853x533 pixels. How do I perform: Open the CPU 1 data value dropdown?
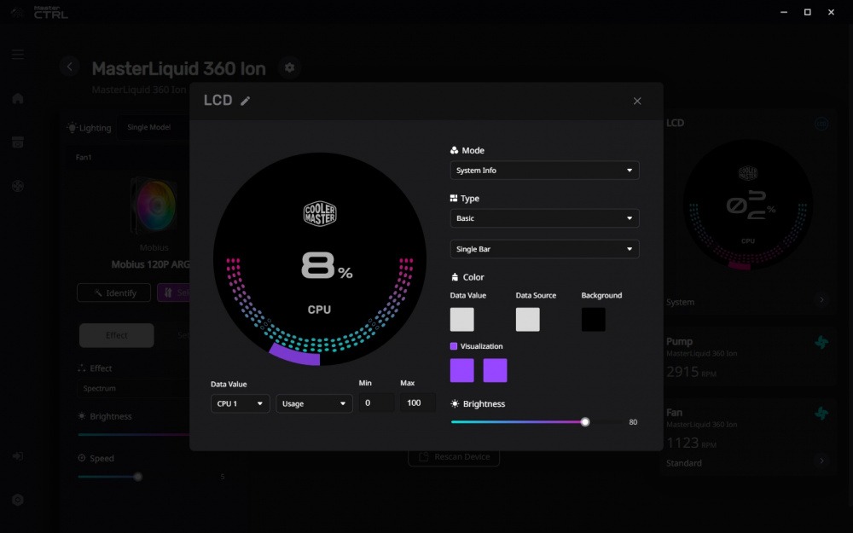point(240,403)
